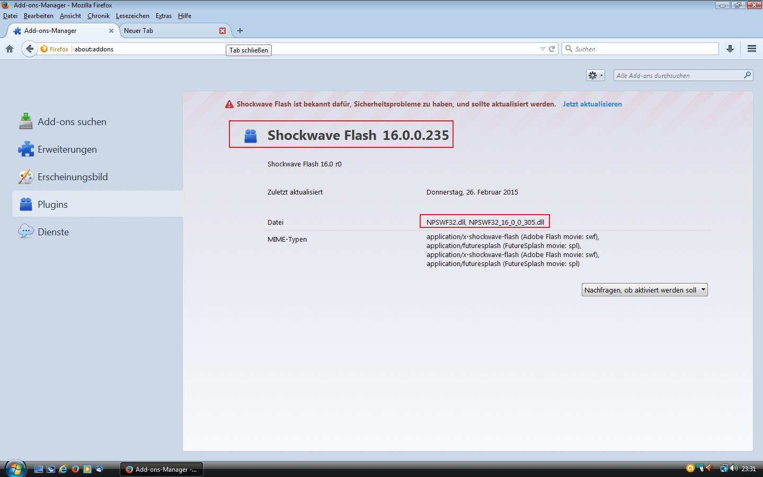Click the Shockwave Flash 16.0.0.235 heading
Image resolution: width=763 pixels, height=477 pixels.
[x=358, y=135]
